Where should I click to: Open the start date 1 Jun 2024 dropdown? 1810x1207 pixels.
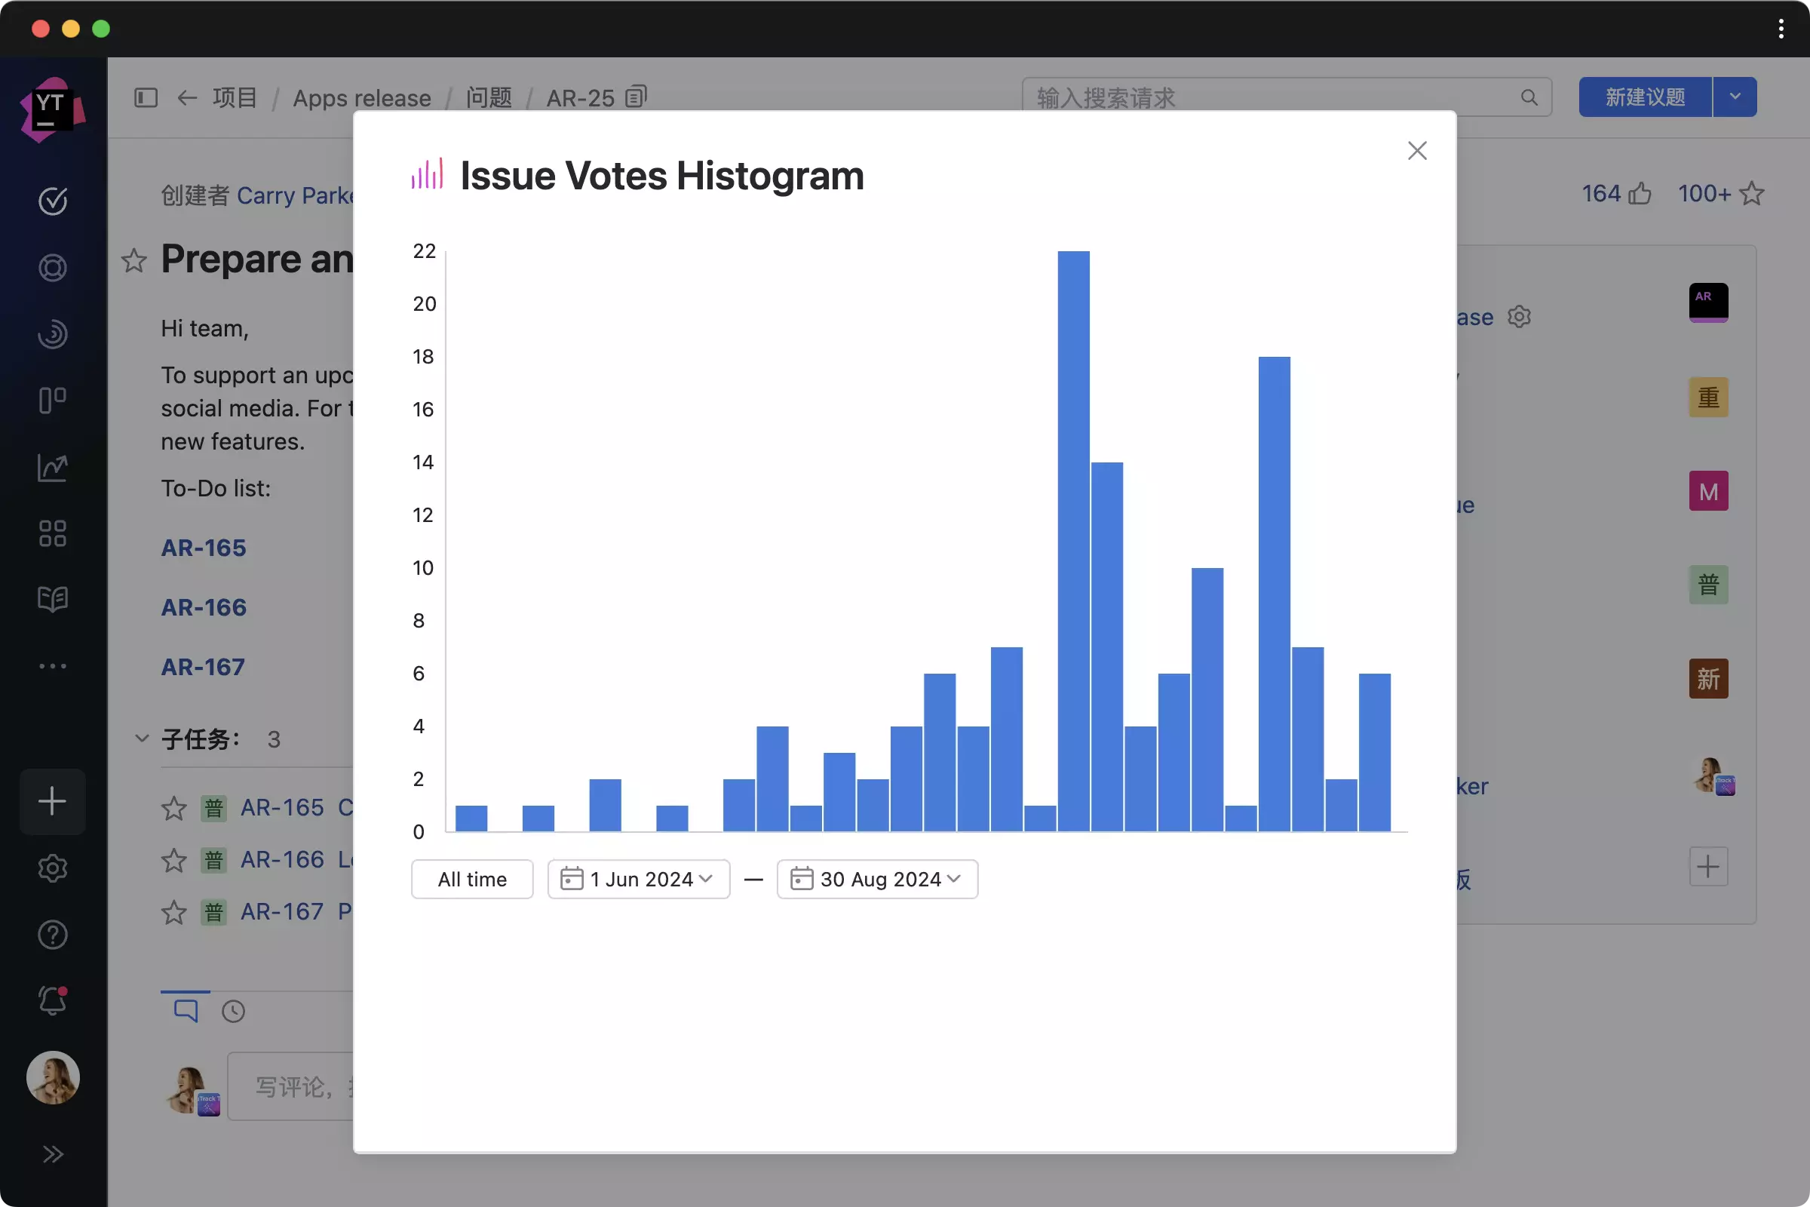[x=638, y=879]
